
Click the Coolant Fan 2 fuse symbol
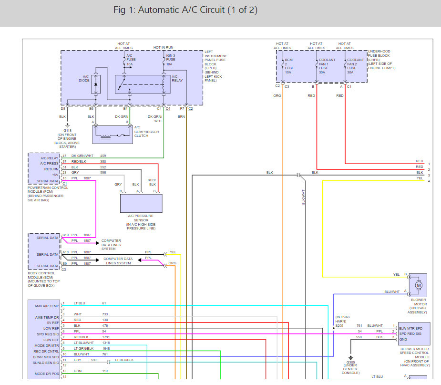(345, 64)
